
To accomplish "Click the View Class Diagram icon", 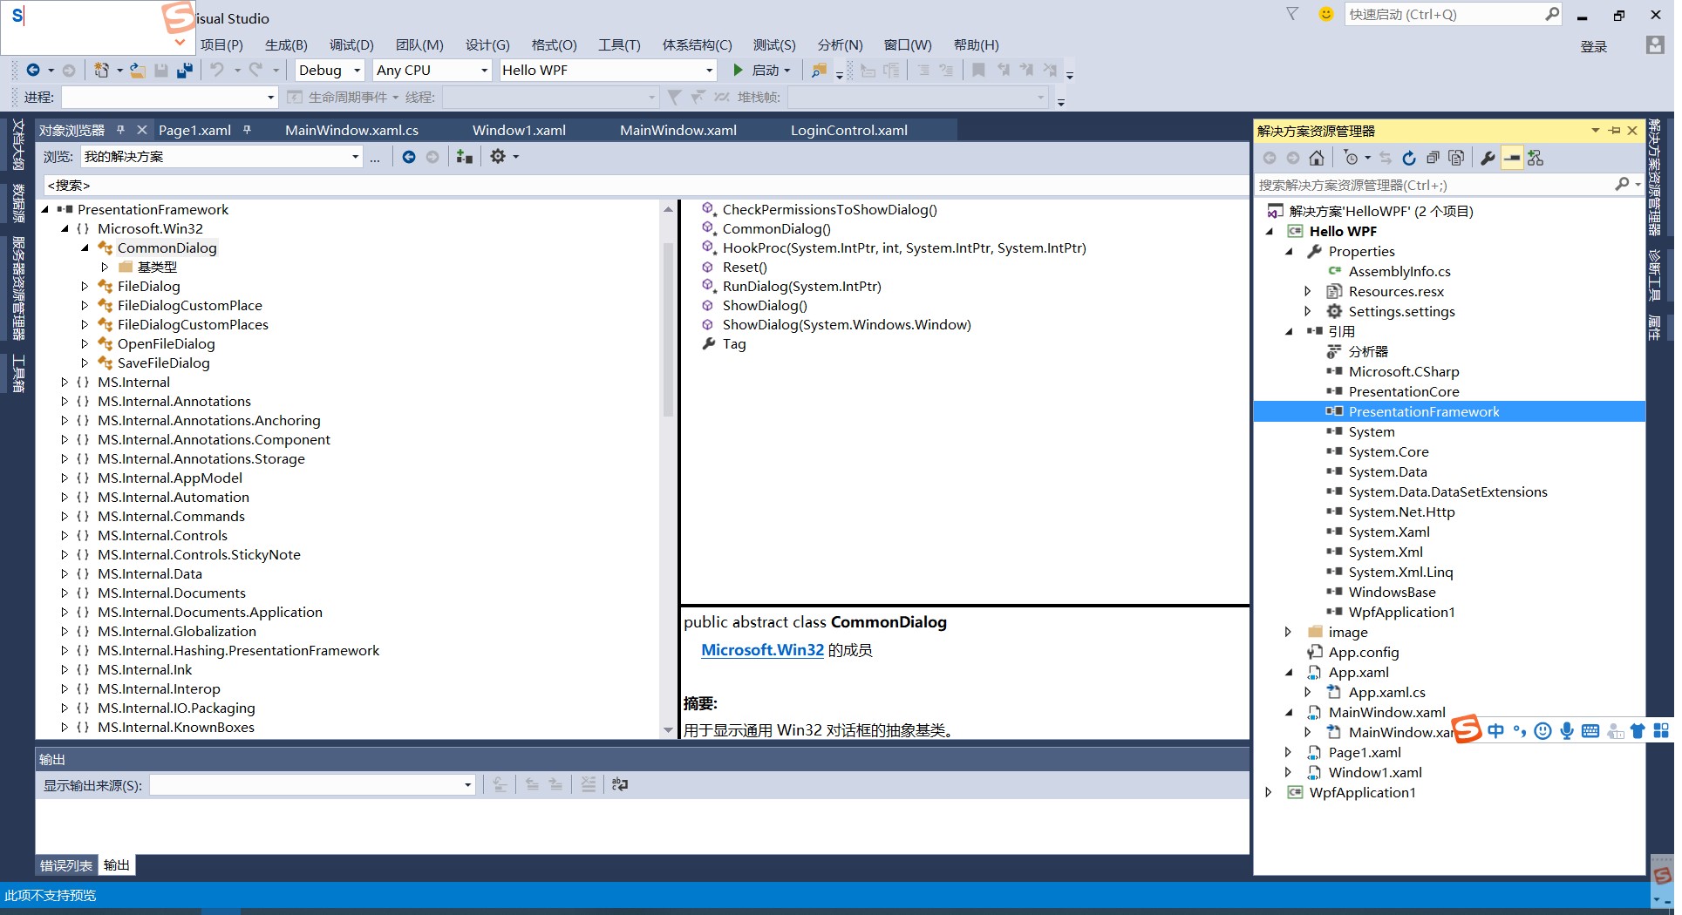I will tap(1536, 158).
